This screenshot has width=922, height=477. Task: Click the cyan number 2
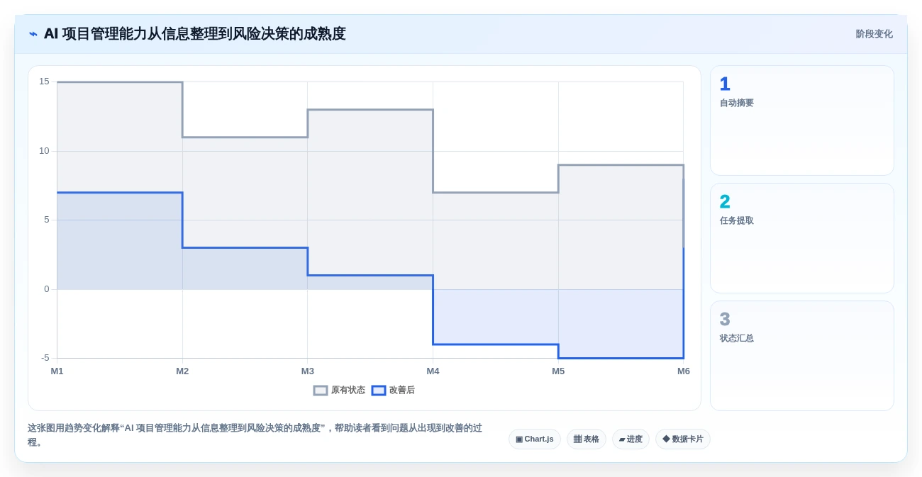[725, 202]
